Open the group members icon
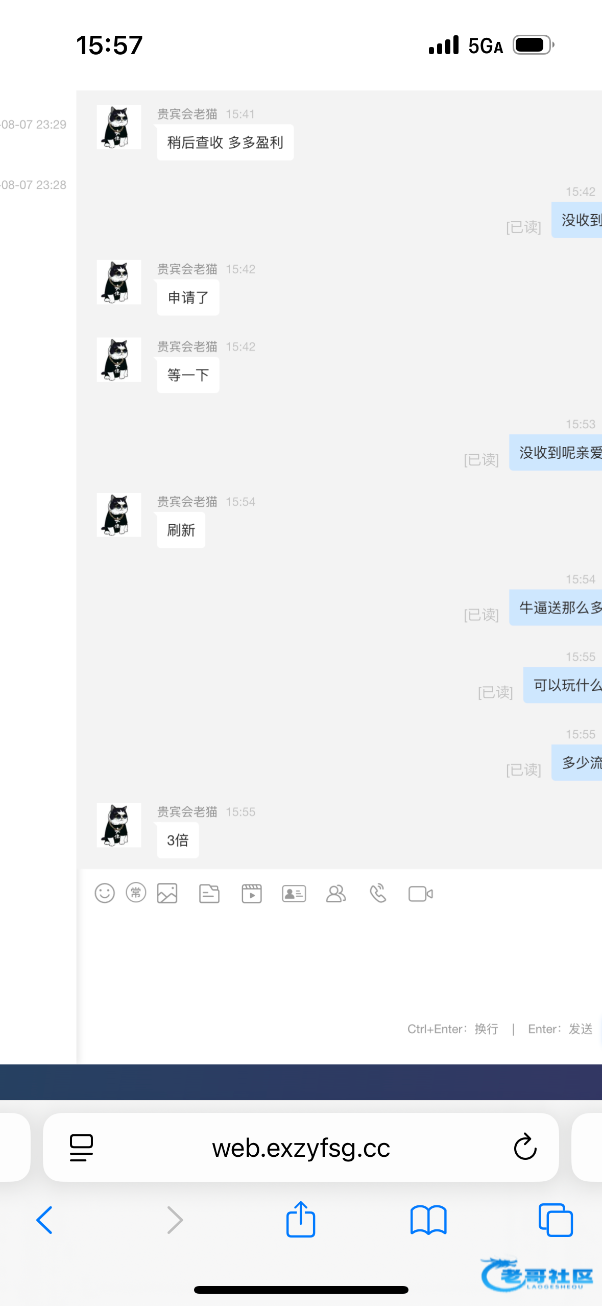602x1306 pixels. coord(336,894)
